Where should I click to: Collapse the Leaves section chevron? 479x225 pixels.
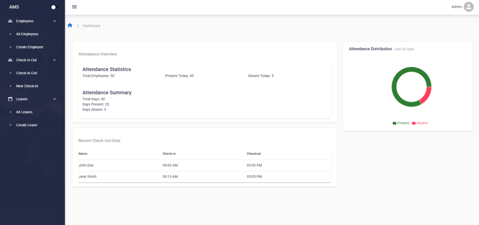pos(54,99)
